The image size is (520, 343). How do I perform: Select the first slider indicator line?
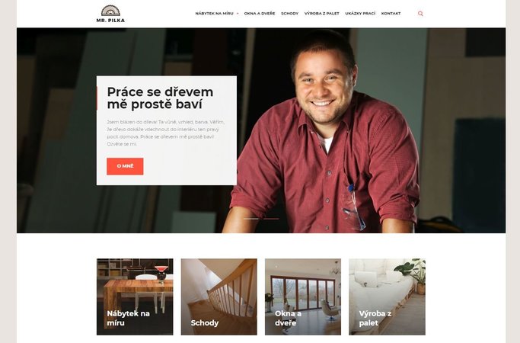pyautogui.click(x=251, y=219)
